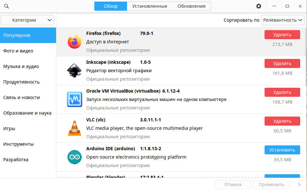Click the Inkscape app icon
This screenshot has width=307, height=191.
74,71
